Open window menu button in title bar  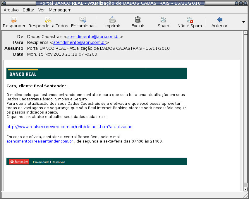4,3
